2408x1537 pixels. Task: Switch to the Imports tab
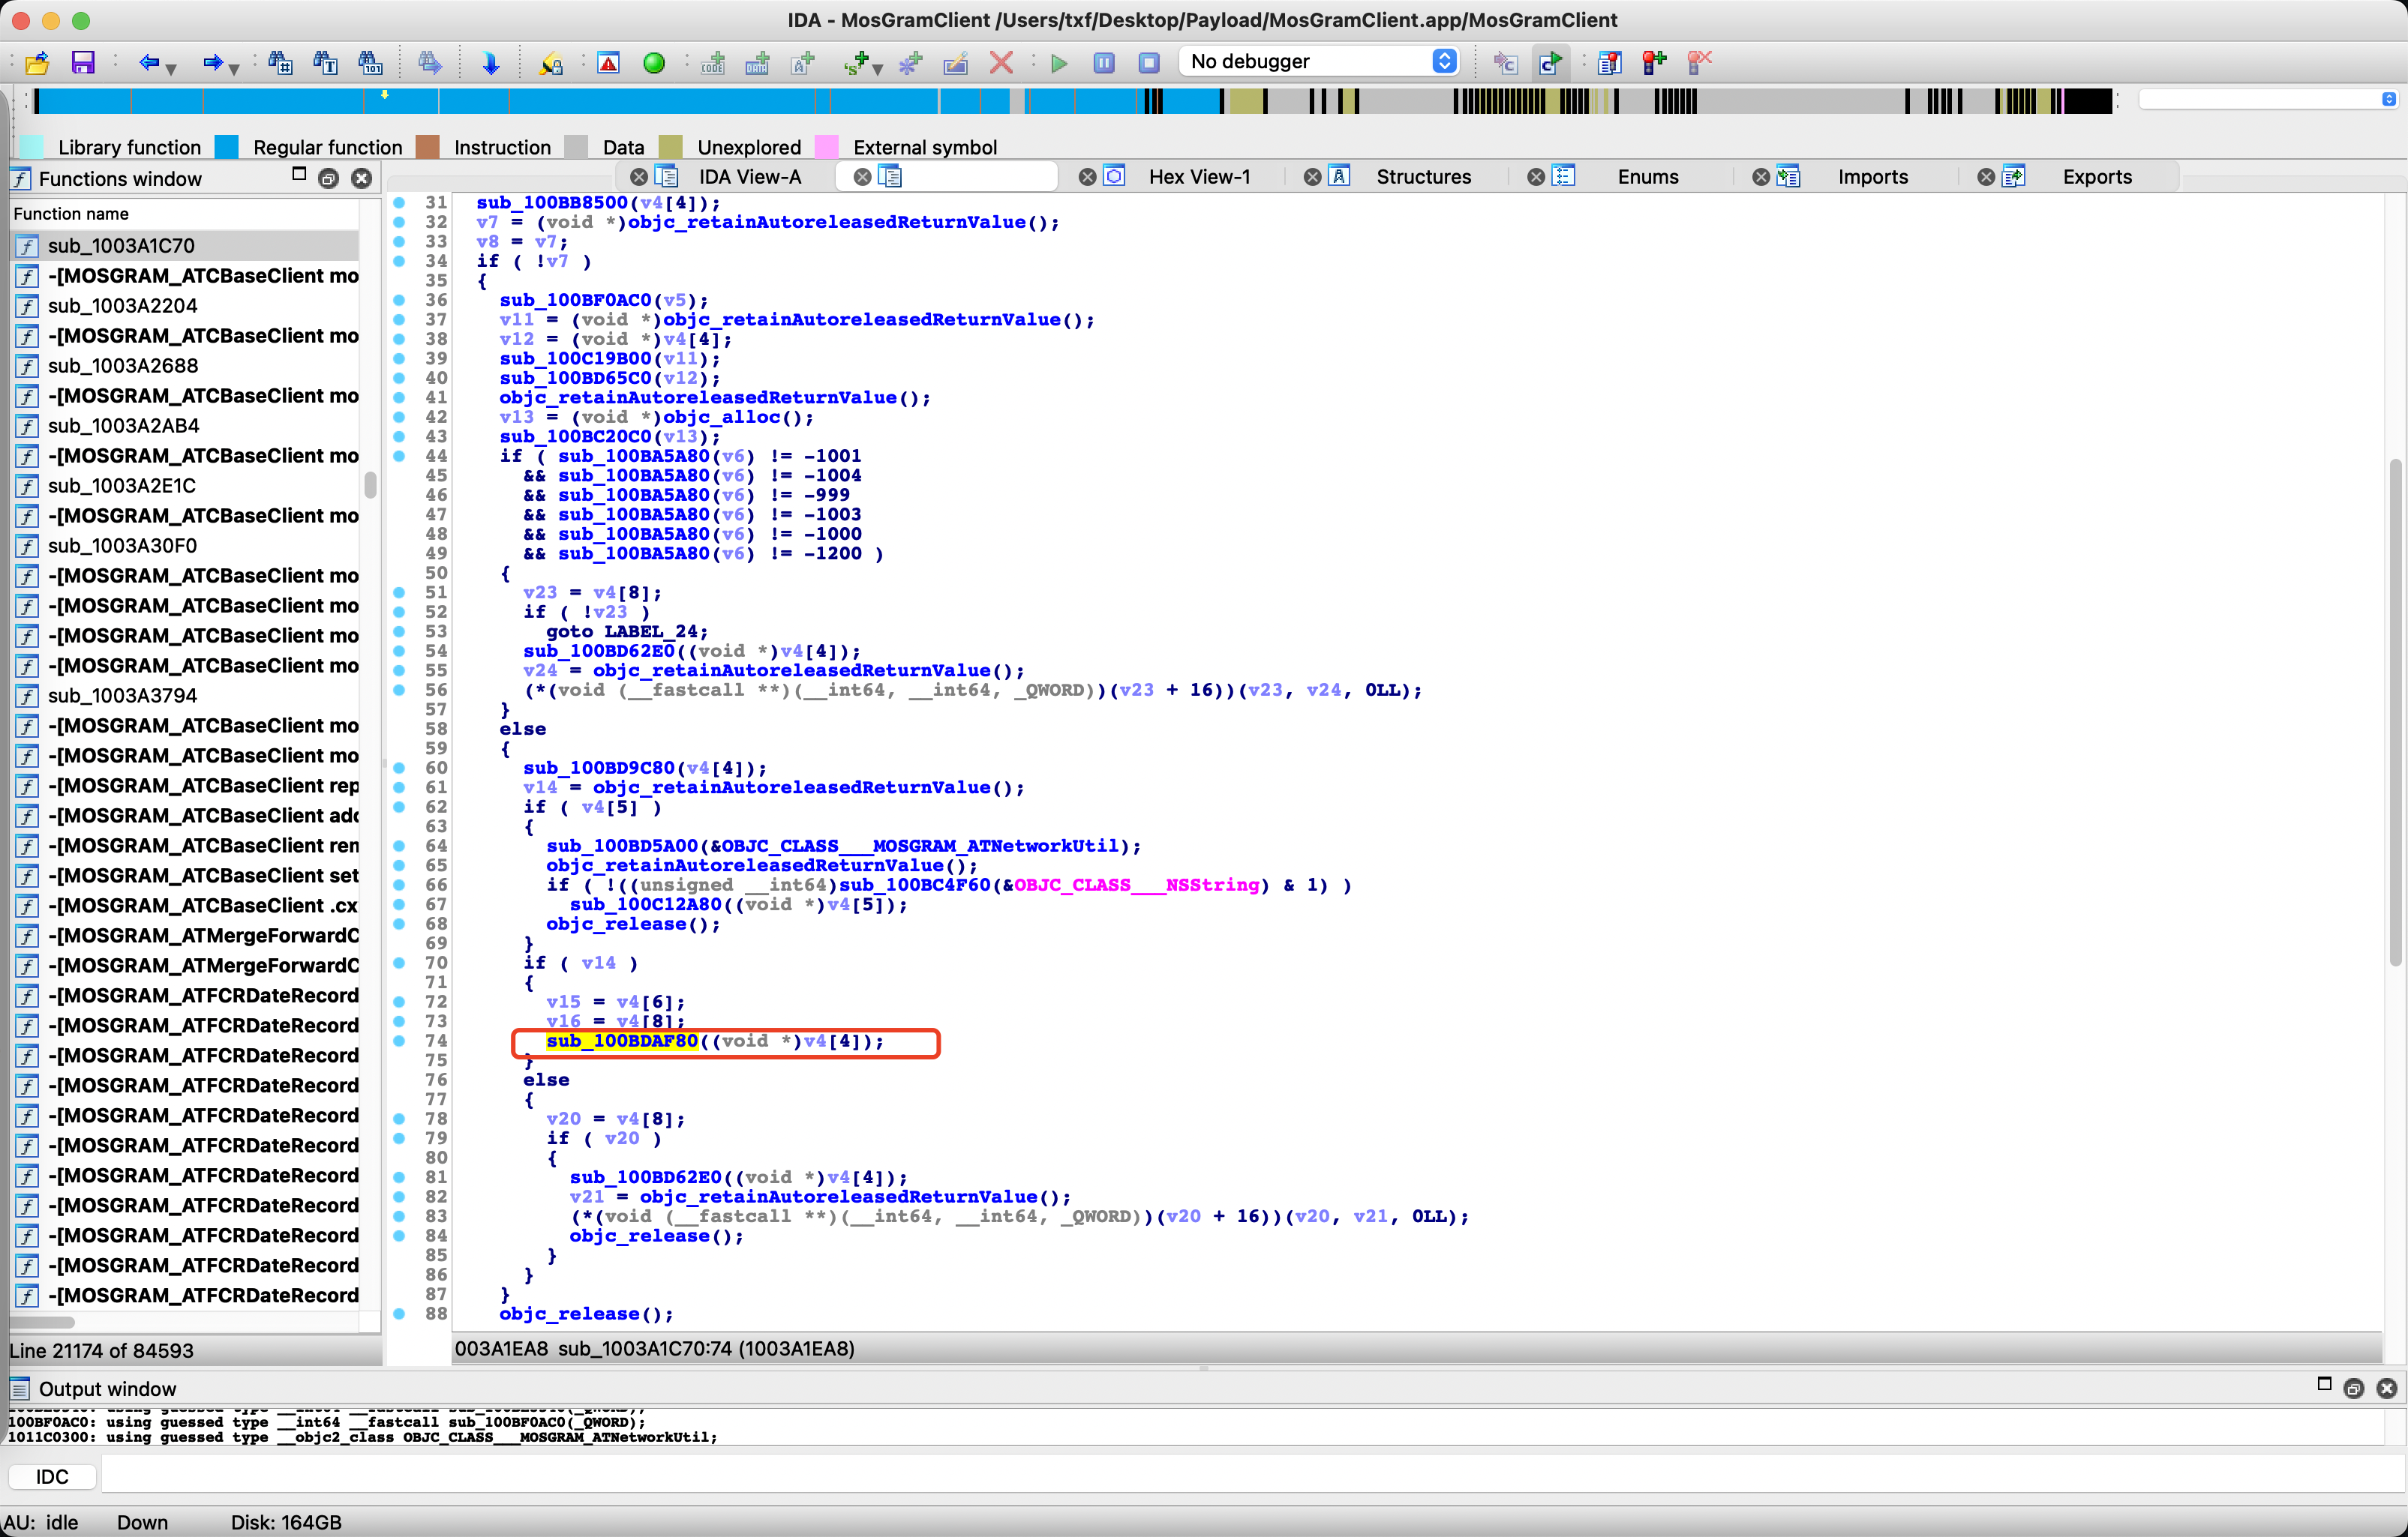click(x=1872, y=177)
